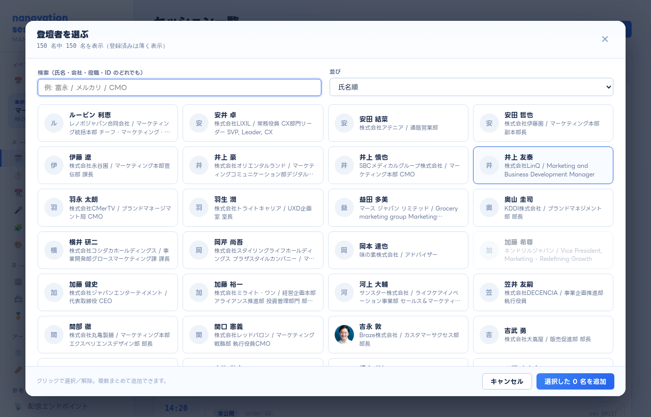The image size is (651, 417).
Task: Select speaker card 井上 豪
Action: click(x=253, y=165)
